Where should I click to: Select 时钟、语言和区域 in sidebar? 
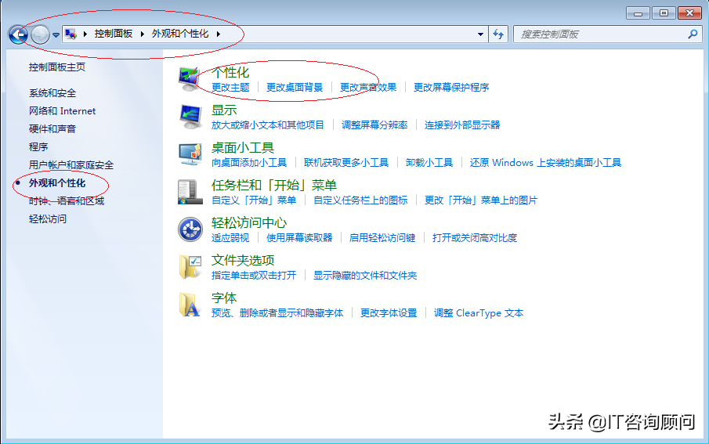tap(67, 201)
